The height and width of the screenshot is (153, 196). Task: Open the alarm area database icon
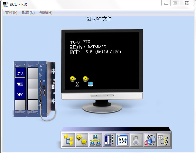pos(163,140)
